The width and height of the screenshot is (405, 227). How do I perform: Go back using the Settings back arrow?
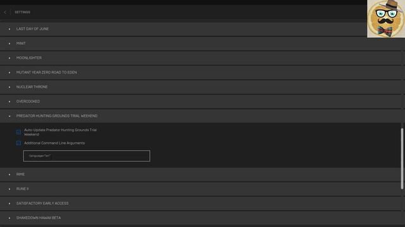point(5,12)
